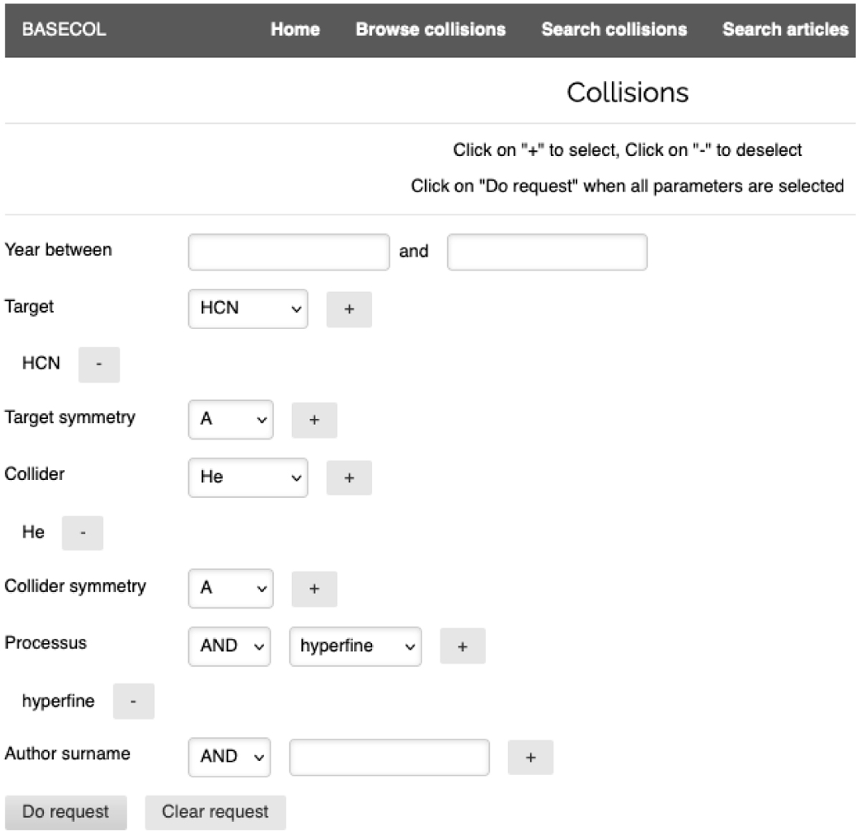Focus the first Year between field

click(x=288, y=252)
